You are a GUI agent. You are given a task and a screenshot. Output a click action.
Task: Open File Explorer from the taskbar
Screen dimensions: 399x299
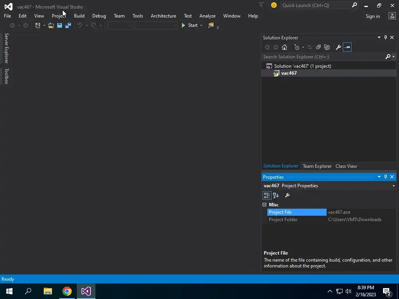tap(48, 291)
